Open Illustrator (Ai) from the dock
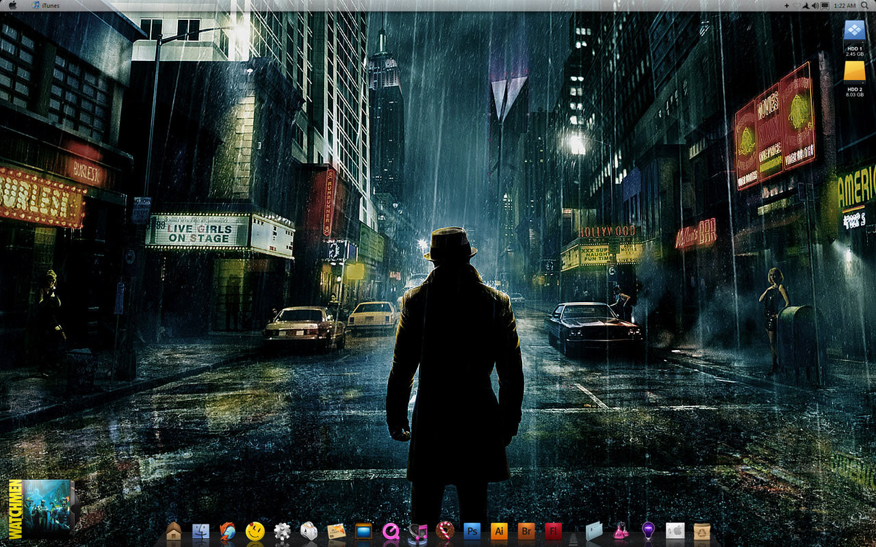The width and height of the screenshot is (876, 547). (500, 531)
